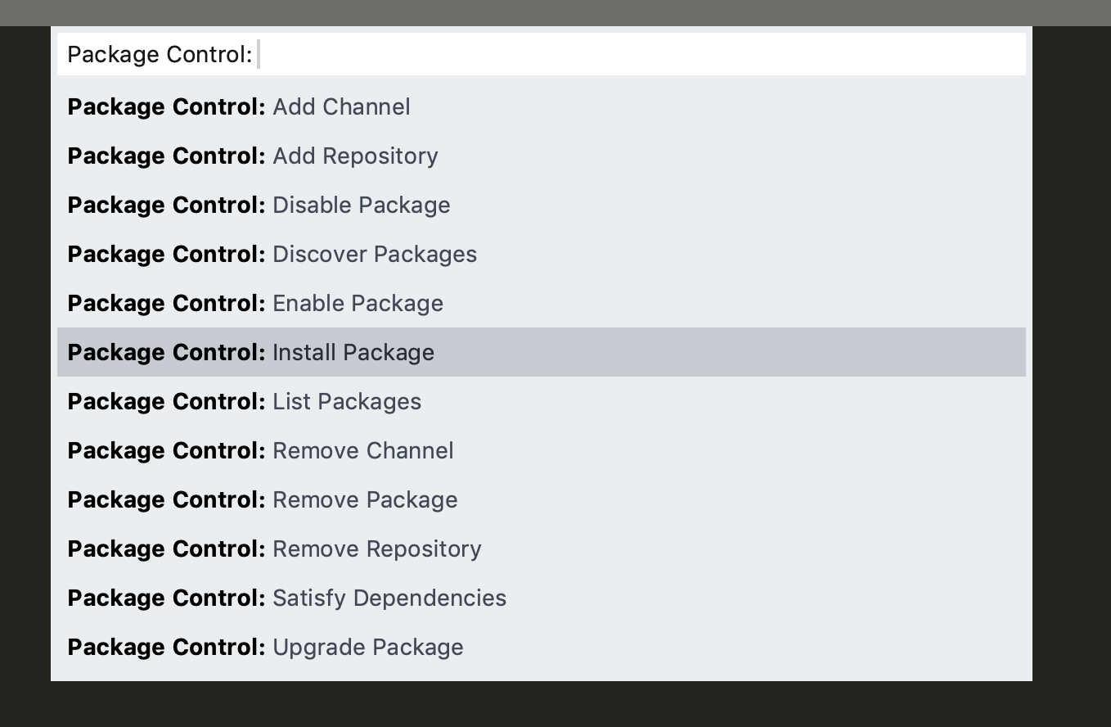Click the bold prefix of the Upgrade Package row
Screen dimensions: 1111x727
click(166, 648)
